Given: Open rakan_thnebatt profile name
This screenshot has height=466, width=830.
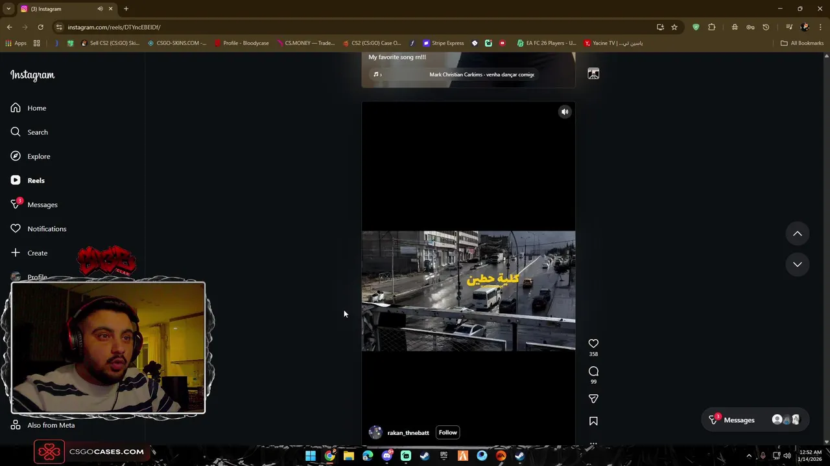Looking at the screenshot, I should (408, 433).
